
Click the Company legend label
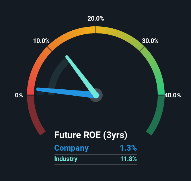point(71,148)
